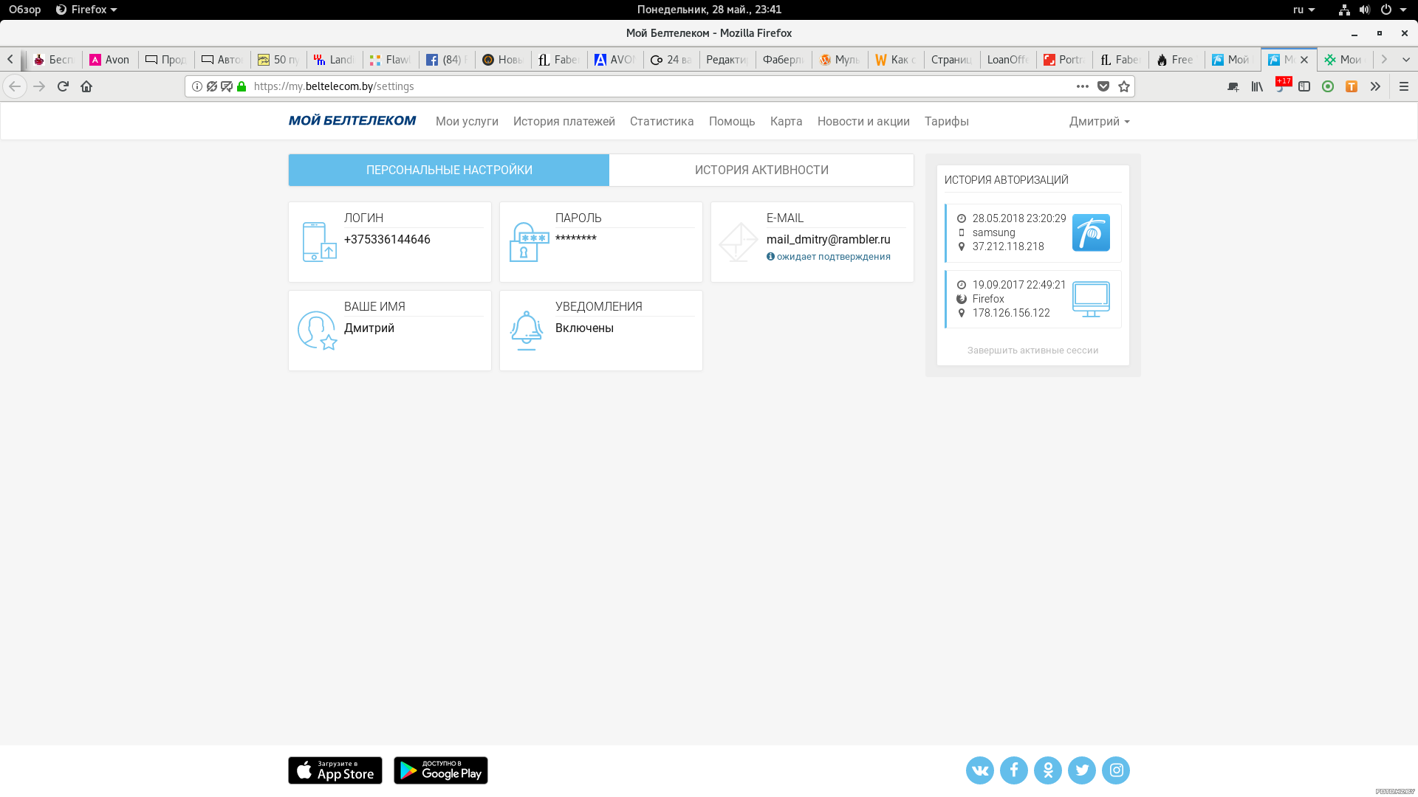Click the login phone icon card
The height and width of the screenshot is (797, 1418).
coord(319,242)
